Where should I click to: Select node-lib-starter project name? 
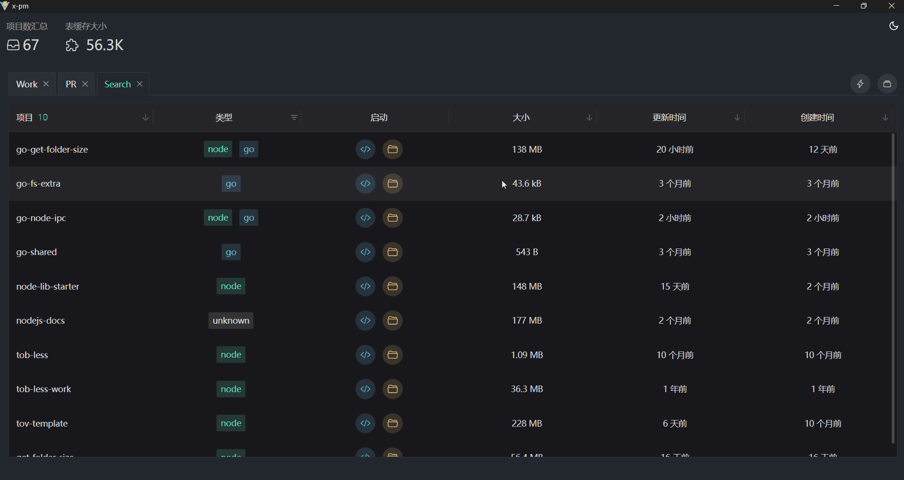48,286
